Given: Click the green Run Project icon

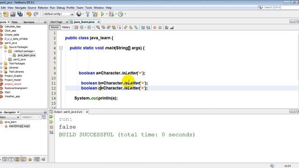Looking at the screenshot, I should 102,14.
